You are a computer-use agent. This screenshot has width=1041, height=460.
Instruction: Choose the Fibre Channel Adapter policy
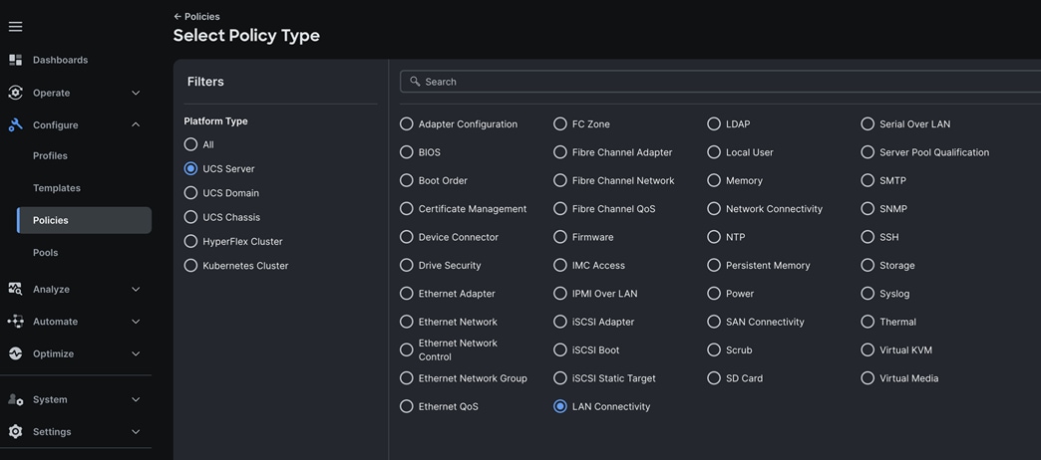(560, 151)
